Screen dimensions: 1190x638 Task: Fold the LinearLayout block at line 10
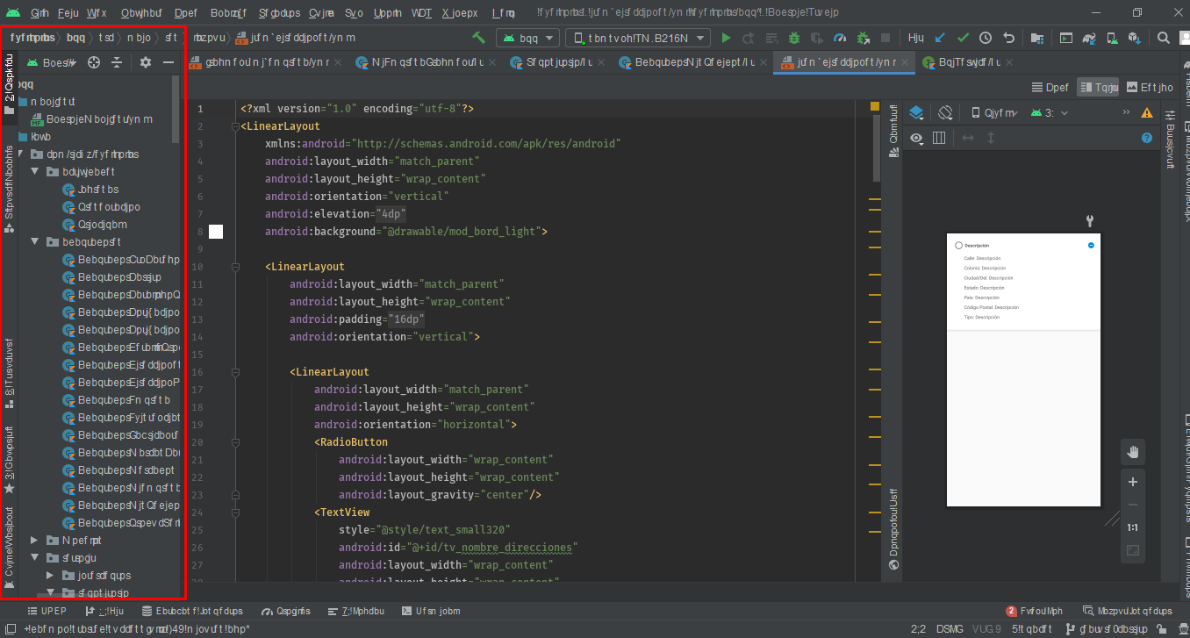(x=235, y=266)
